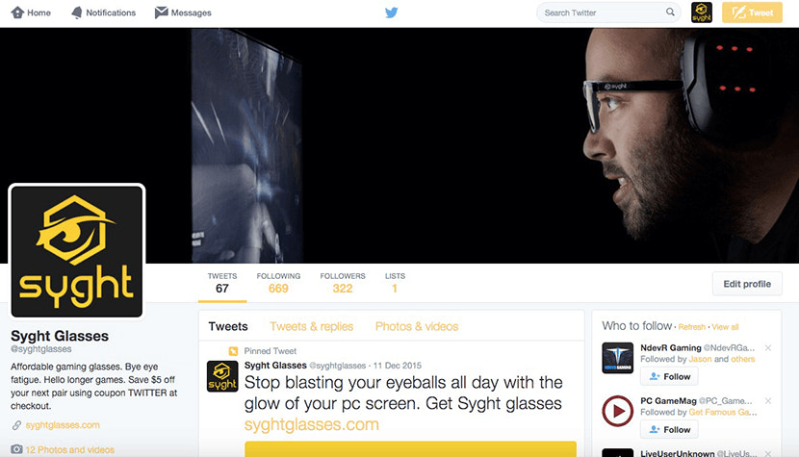
Task: Click the camera icon beside photos count
Action: tap(16, 449)
